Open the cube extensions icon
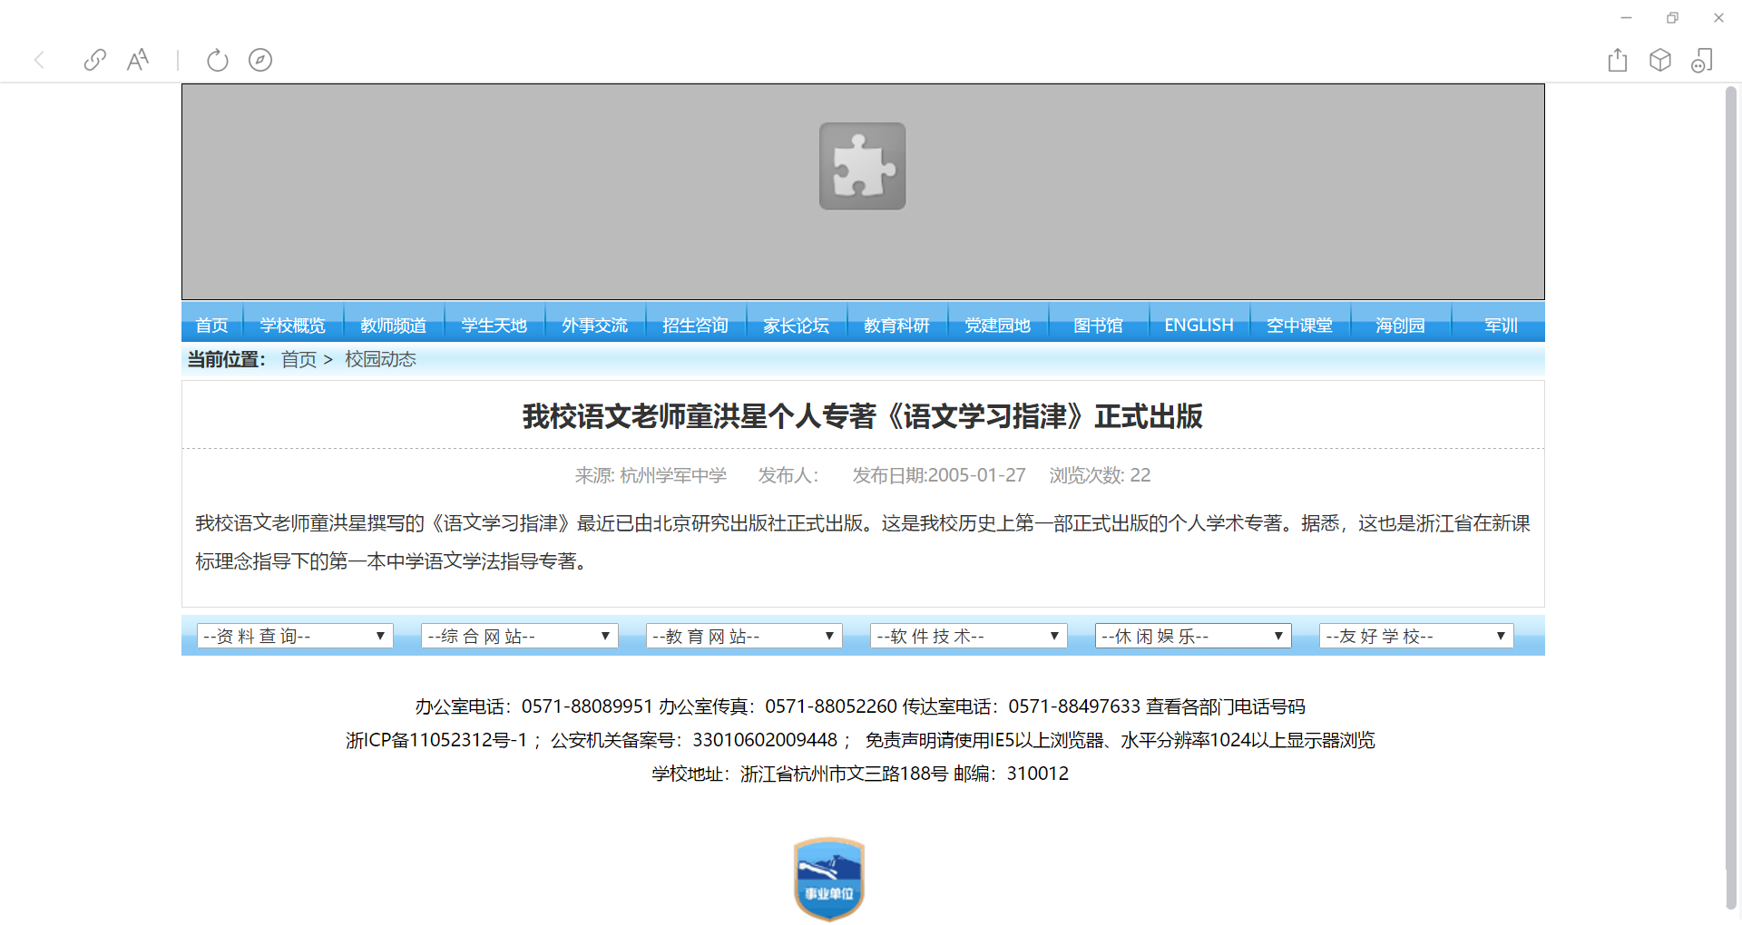1742x925 pixels. tap(1660, 60)
